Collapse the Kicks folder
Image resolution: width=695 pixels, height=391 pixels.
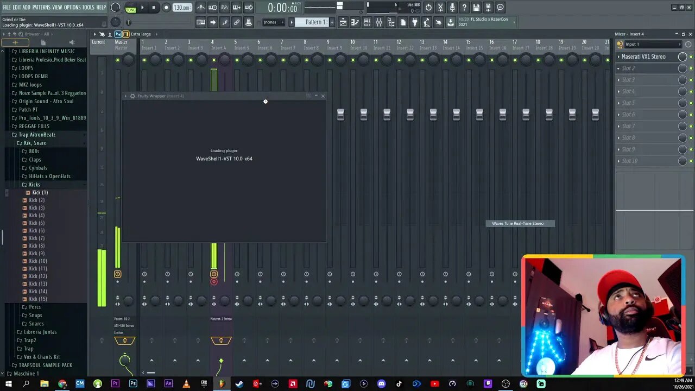click(31, 185)
